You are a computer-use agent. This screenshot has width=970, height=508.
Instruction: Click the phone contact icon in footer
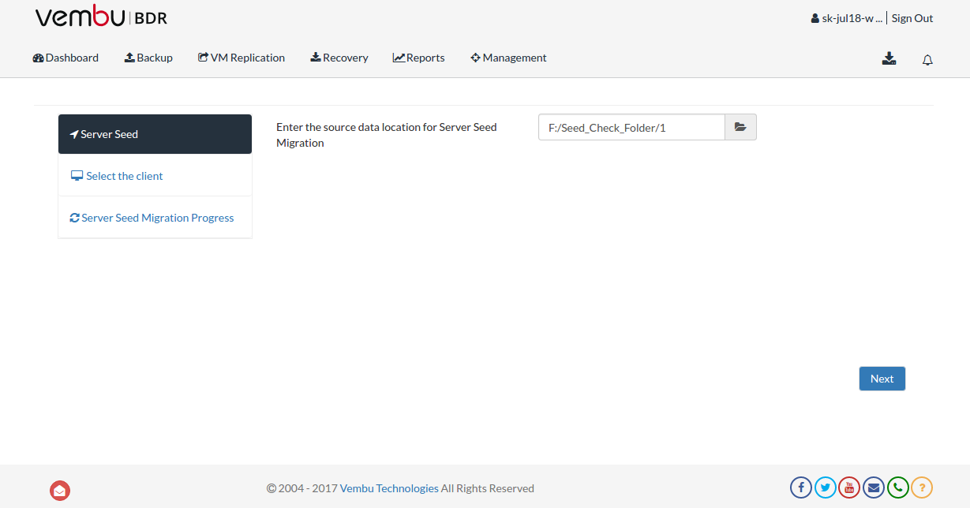pos(898,487)
